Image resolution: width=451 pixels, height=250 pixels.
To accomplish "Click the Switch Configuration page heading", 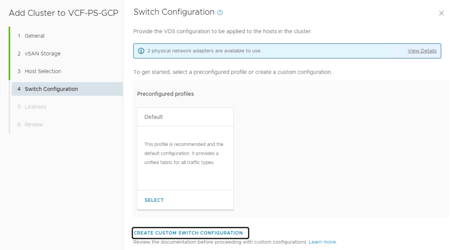I will tap(174, 12).
